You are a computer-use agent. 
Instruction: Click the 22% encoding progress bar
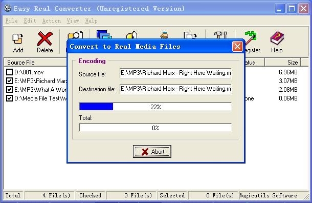tap(155, 107)
